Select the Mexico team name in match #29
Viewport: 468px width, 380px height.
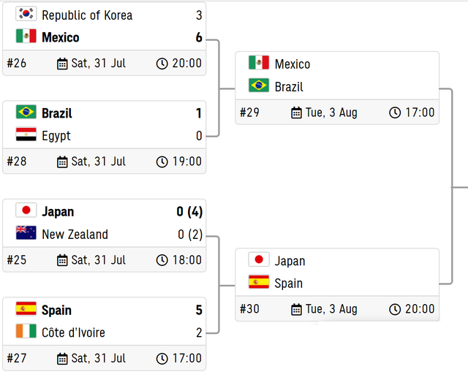[x=292, y=64]
